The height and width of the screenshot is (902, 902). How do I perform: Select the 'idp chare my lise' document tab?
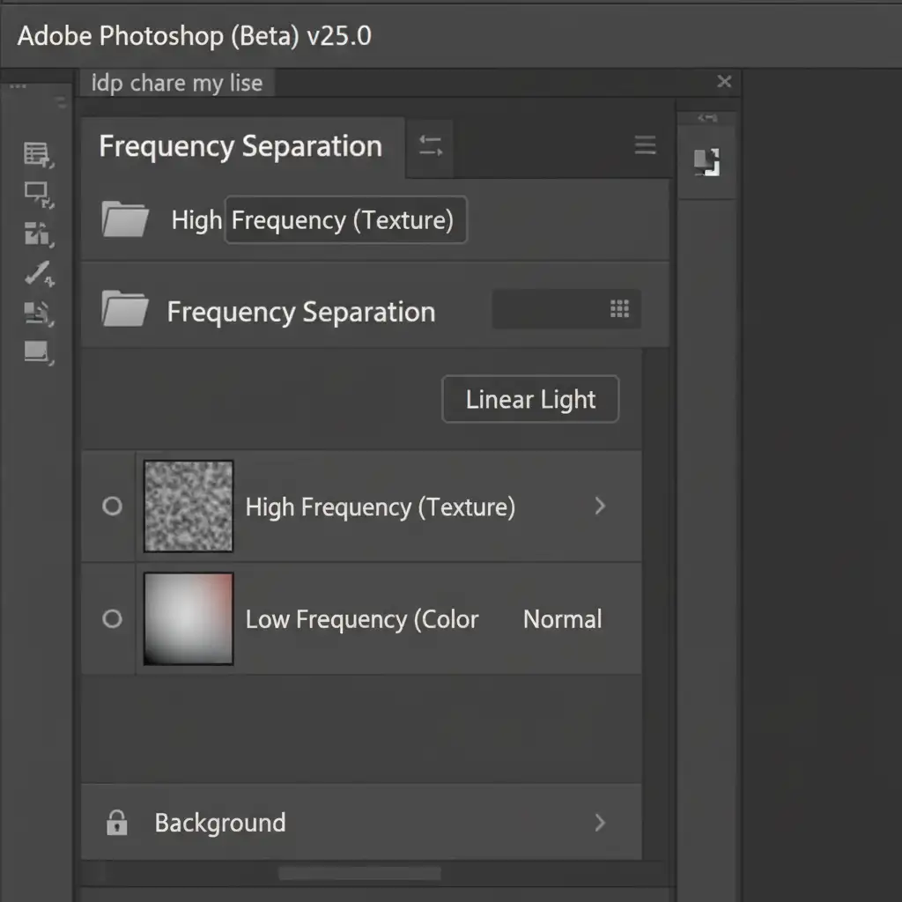click(177, 84)
